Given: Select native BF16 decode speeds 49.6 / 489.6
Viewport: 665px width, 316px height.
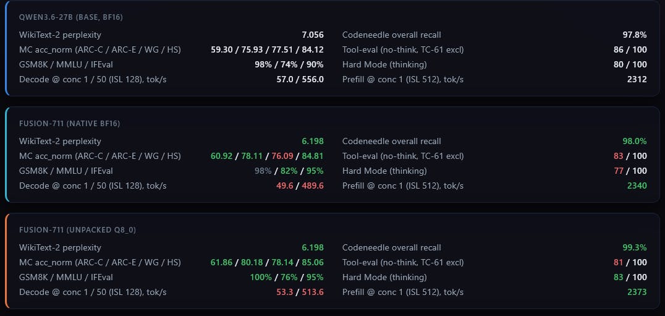Looking at the screenshot, I should click(300, 186).
